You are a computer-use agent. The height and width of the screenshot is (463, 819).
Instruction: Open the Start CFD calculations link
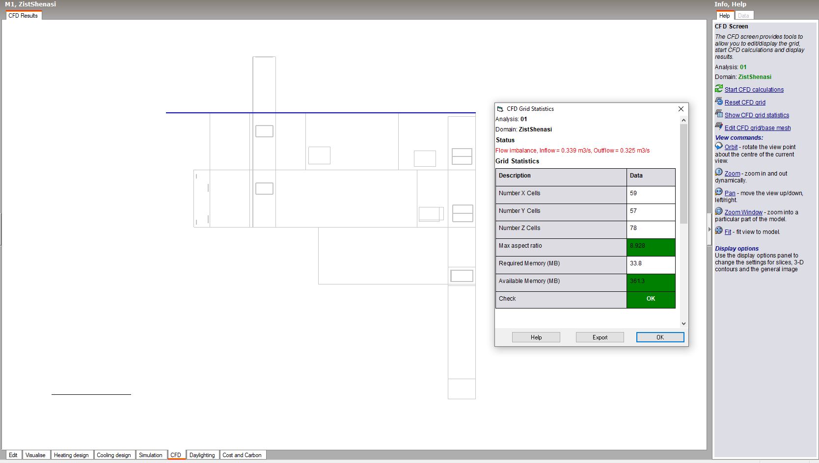tap(754, 90)
